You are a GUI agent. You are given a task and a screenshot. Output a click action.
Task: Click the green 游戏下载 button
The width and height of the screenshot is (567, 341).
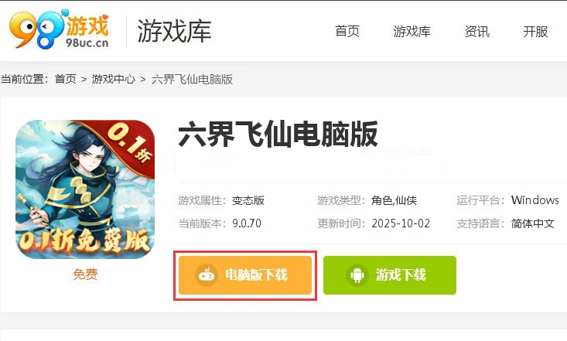tap(390, 275)
